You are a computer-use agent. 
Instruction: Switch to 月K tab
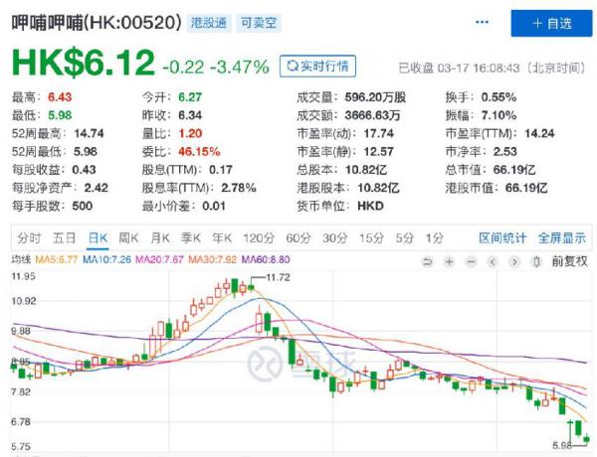[x=160, y=238]
